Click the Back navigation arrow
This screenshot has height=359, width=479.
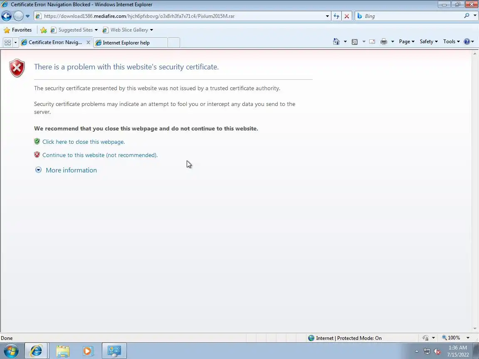(x=6, y=16)
